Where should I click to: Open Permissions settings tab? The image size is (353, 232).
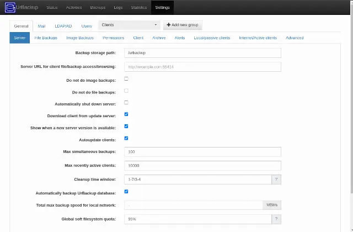click(114, 38)
